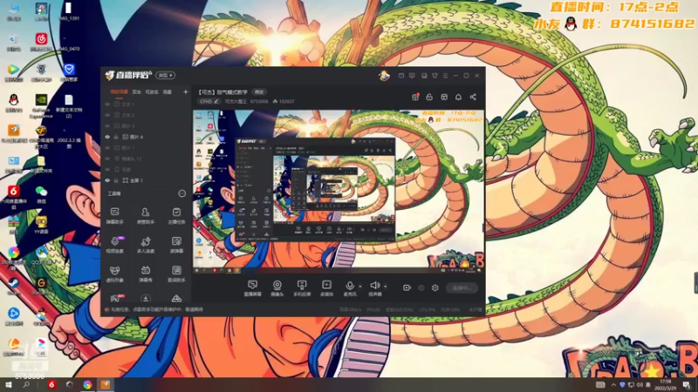Open the taskbar clock showing 17:58
The width and height of the screenshot is (698, 392).
[x=666, y=385]
